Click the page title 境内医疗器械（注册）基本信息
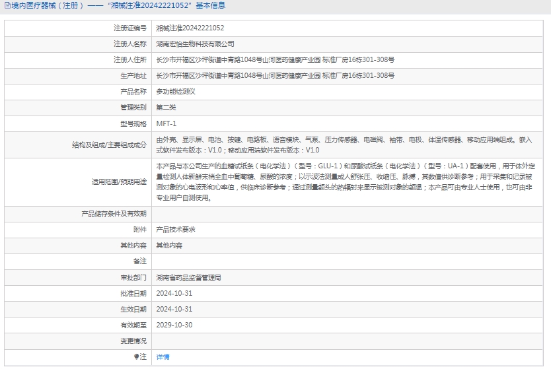The height and width of the screenshot is (369, 551). (x=118, y=6)
